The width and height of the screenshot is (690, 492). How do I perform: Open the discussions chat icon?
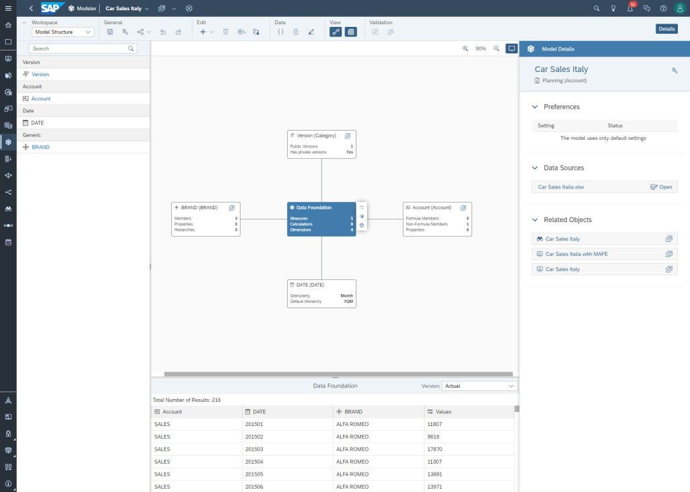pyautogui.click(x=646, y=8)
